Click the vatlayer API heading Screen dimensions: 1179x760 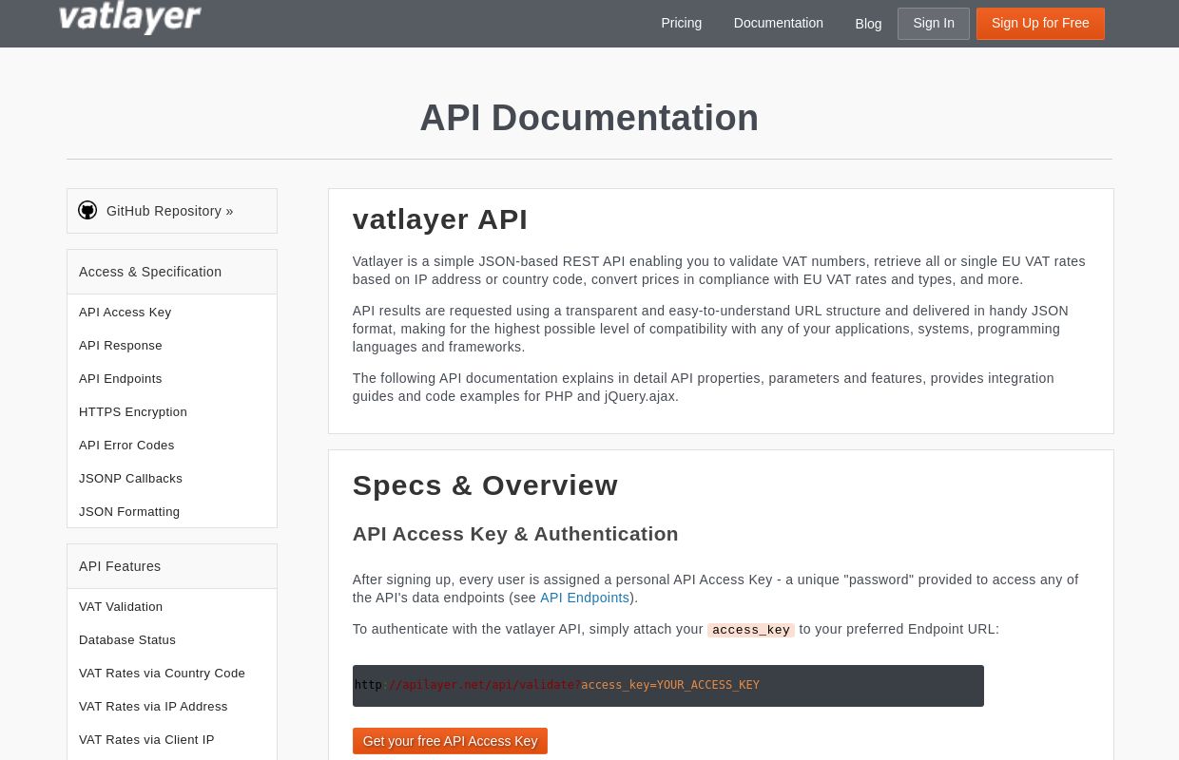point(440,219)
